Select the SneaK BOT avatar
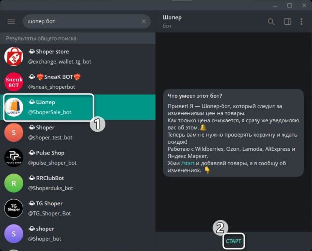Image resolution: width=312 pixels, height=251 pixels. pyautogui.click(x=14, y=82)
